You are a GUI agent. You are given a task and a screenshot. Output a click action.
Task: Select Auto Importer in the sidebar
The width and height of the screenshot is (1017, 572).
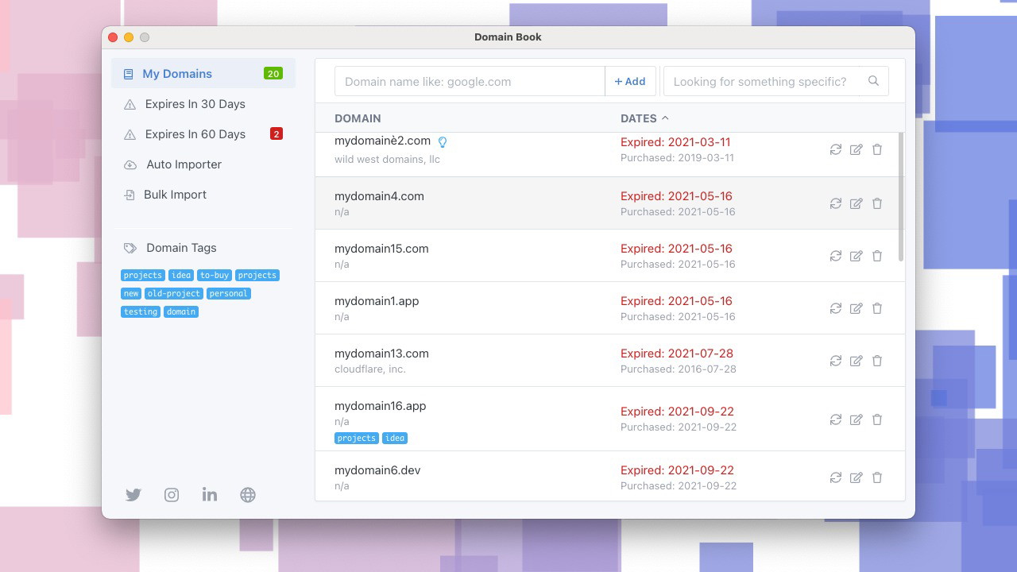184,164
